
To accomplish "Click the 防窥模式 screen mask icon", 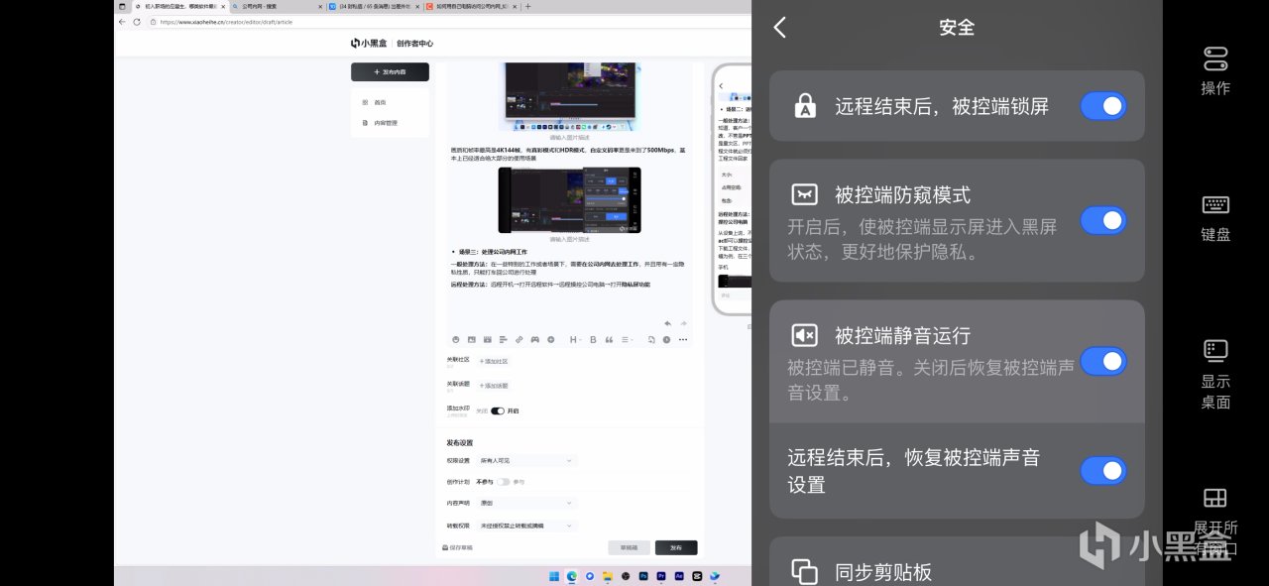I will click(805, 194).
